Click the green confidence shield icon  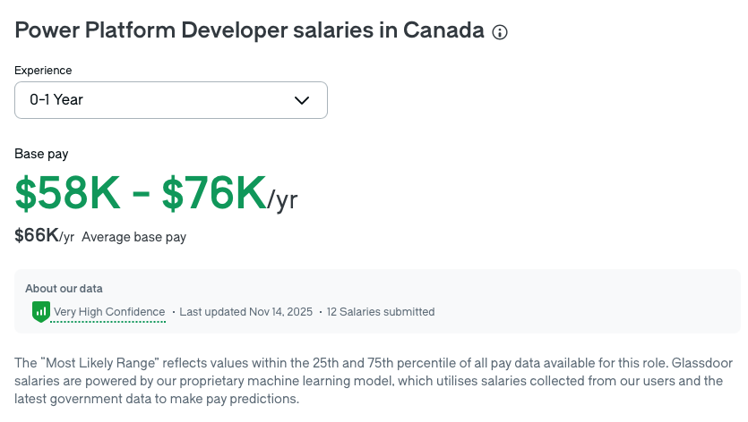pos(40,312)
